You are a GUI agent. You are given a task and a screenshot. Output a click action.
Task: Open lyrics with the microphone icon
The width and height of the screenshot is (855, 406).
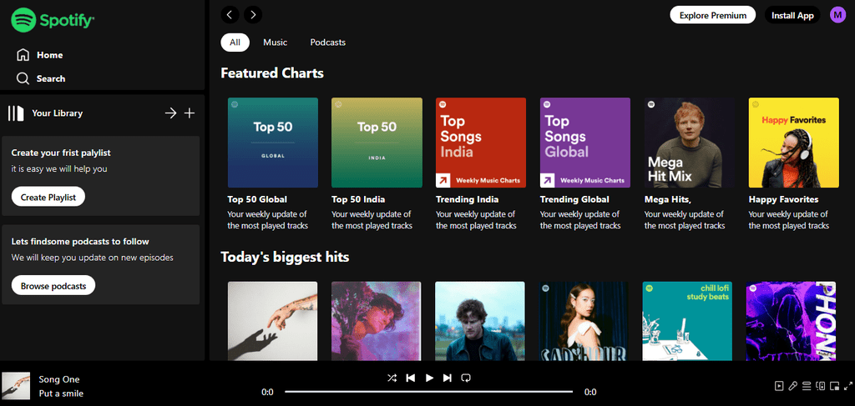[x=793, y=386]
